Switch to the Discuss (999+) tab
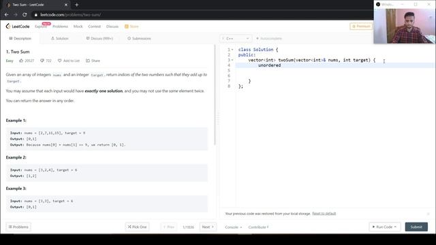Image resolution: width=436 pixels, height=245 pixels. (99, 38)
